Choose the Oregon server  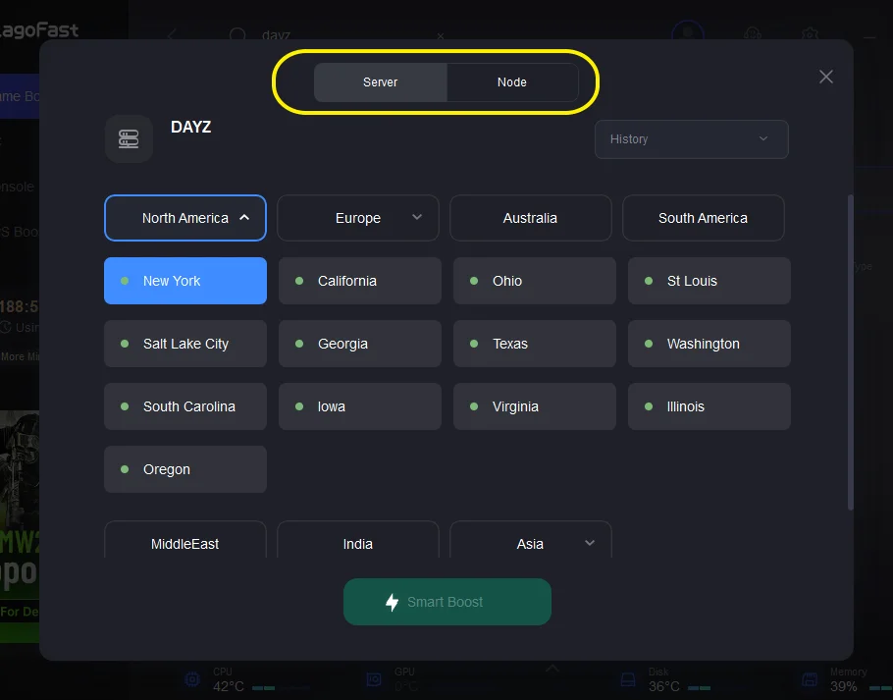coord(184,469)
